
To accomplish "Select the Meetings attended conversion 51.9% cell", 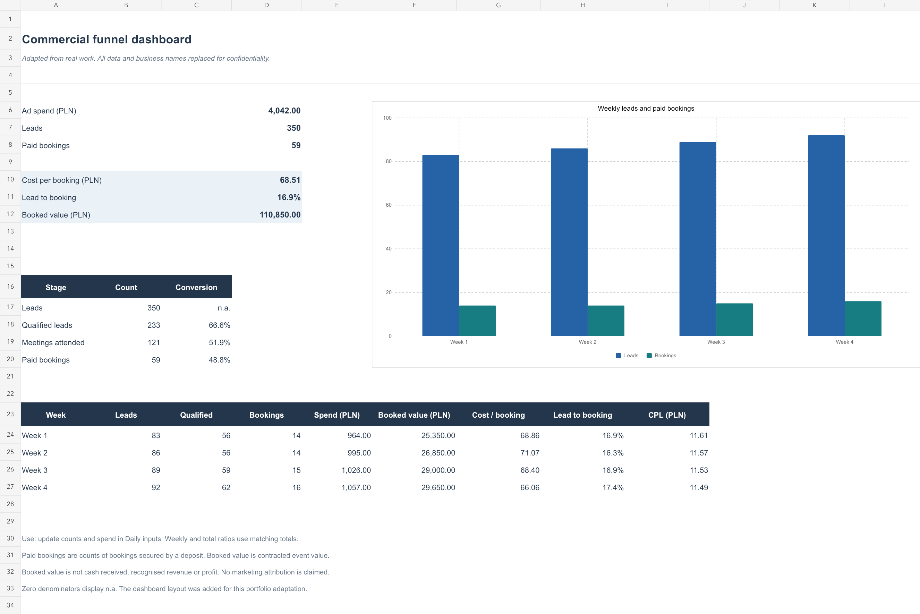I will (x=196, y=342).
